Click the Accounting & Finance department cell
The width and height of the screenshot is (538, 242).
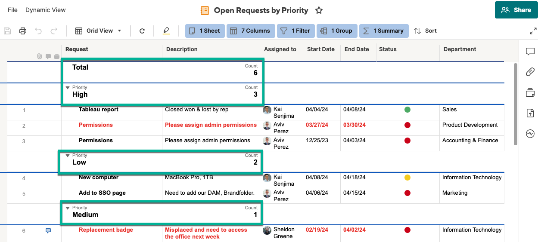pyautogui.click(x=472, y=144)
